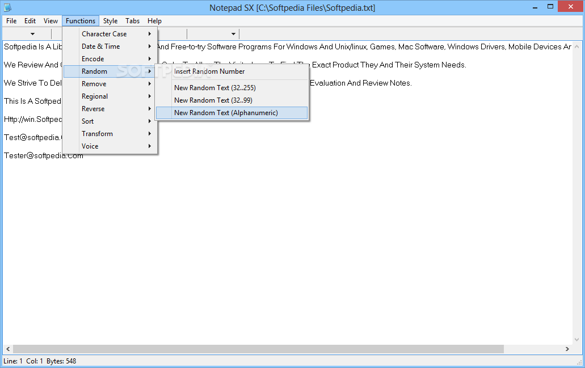Open the Help menu
Viewport: 585px width, 368px height.
[154, 21]
